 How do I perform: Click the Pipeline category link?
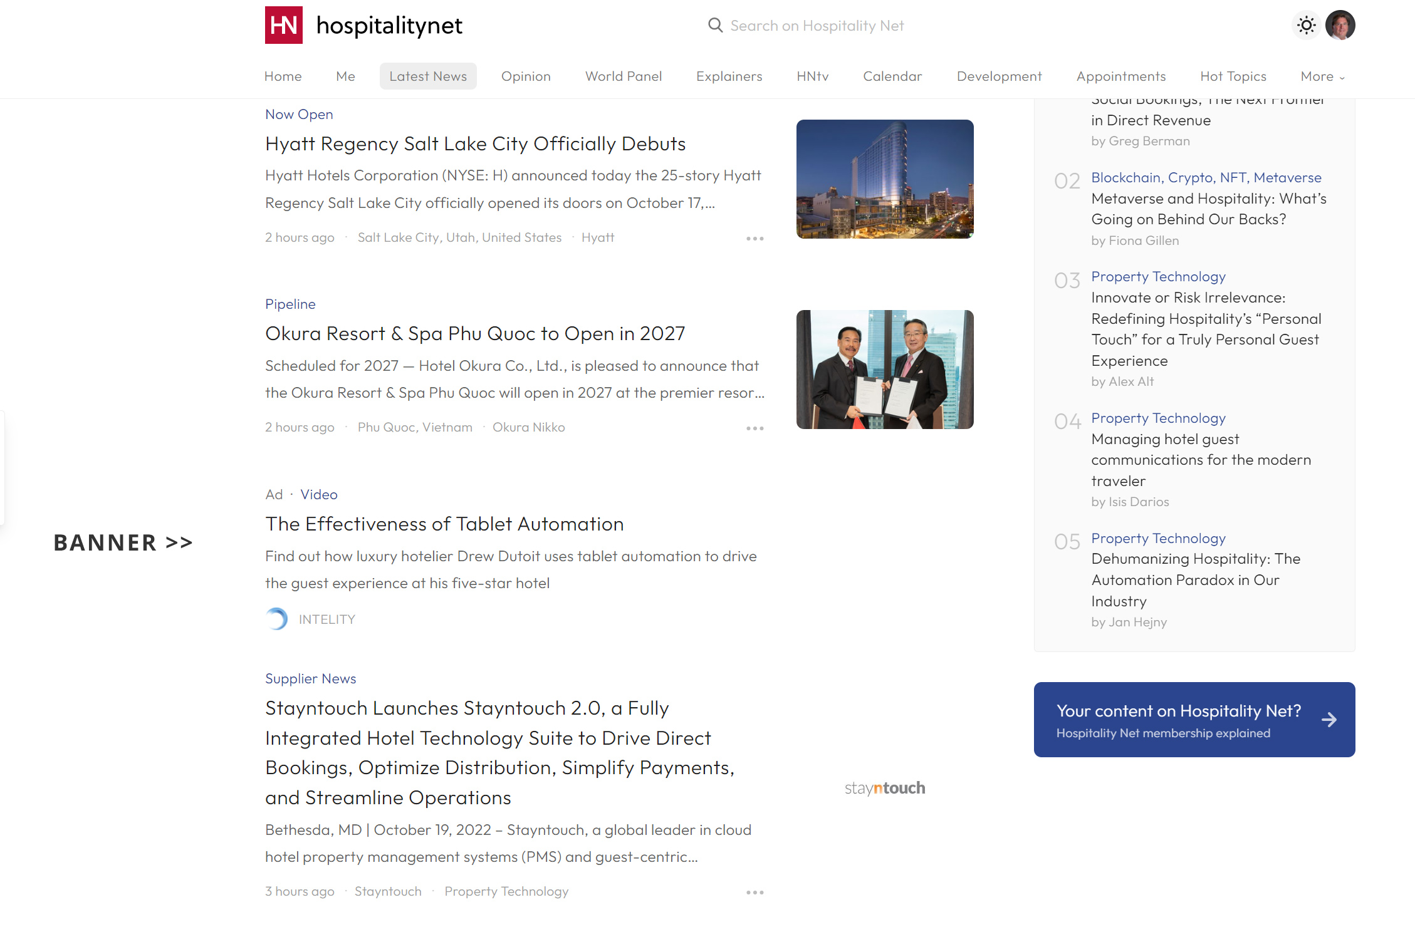290,304
